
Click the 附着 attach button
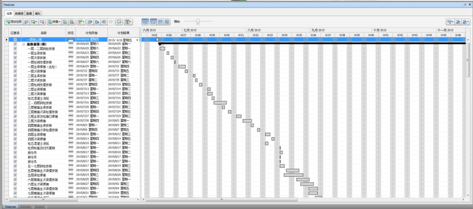click(54, 22)
